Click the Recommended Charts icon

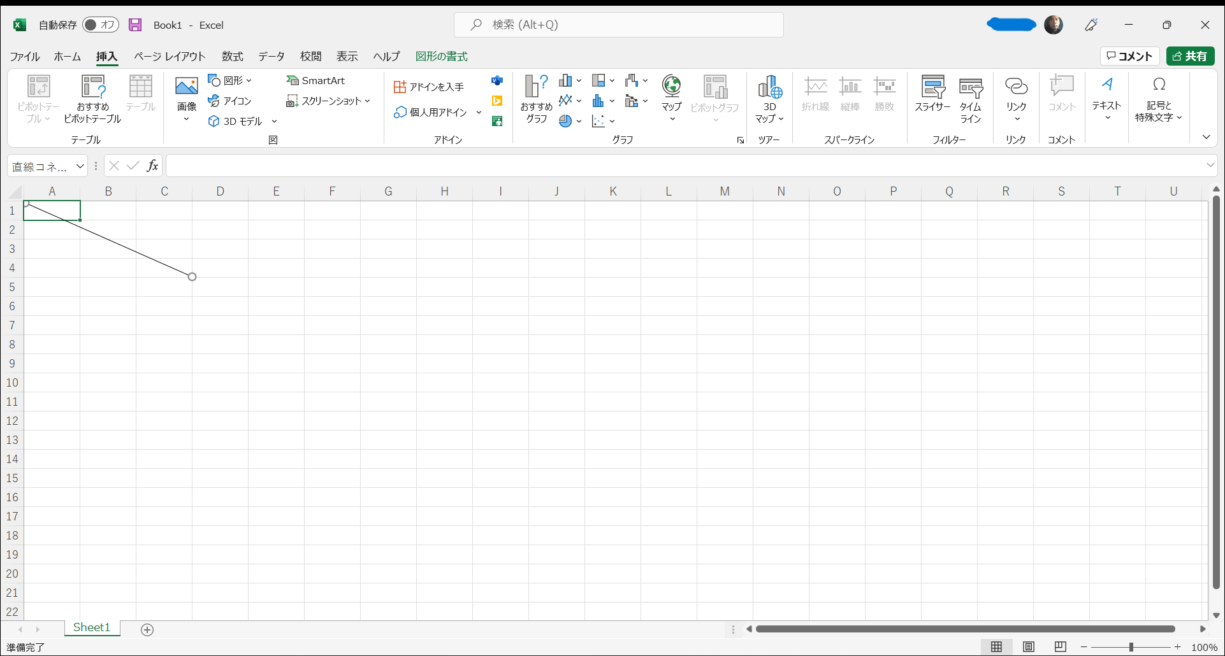pos(536,87)
